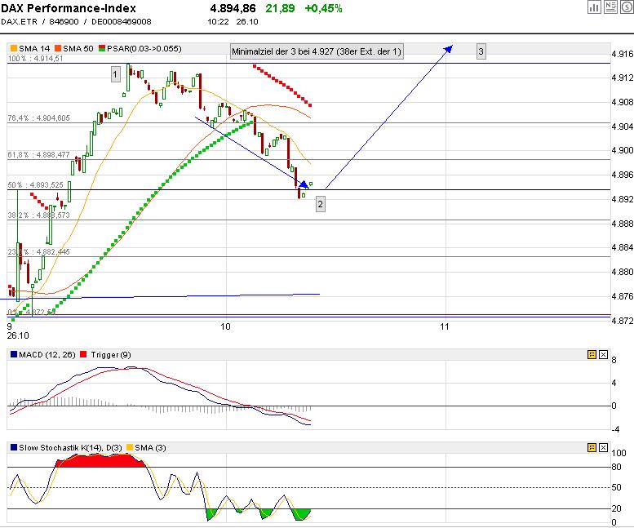The height and width of the screenshot is (528, 634).
Task: Click the 38,2% : 4.888,573 Fibonacci label
Action: click(x=39, y=215)
